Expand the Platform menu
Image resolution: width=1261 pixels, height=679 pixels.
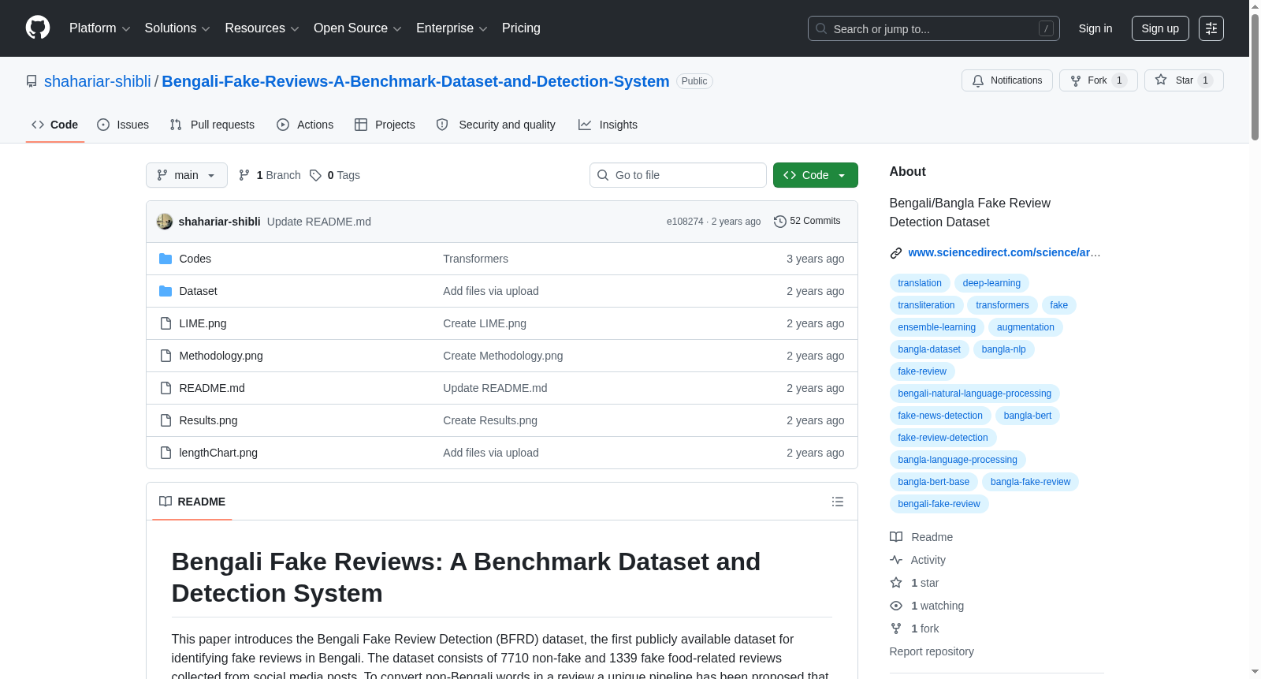point(100,28)
